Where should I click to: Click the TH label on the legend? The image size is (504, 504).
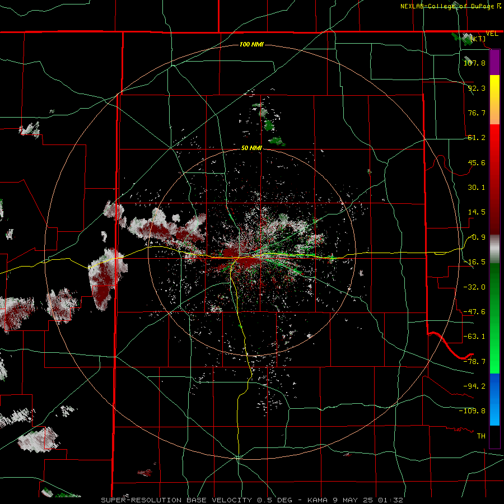pyautogui.click(x=481, y=436)
